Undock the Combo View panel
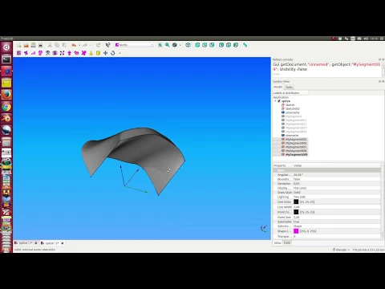 [379, 81]
